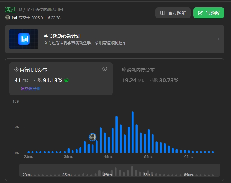Click the 55ms axis label on main chart

coord(149,157)
